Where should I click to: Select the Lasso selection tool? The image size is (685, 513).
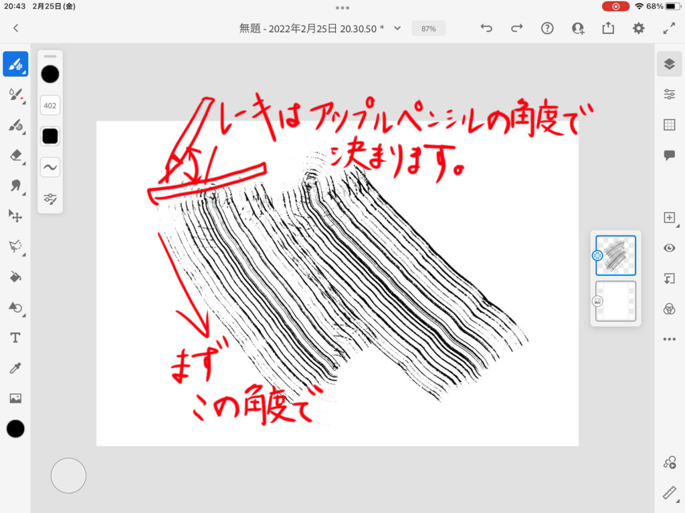pos(15,246)
